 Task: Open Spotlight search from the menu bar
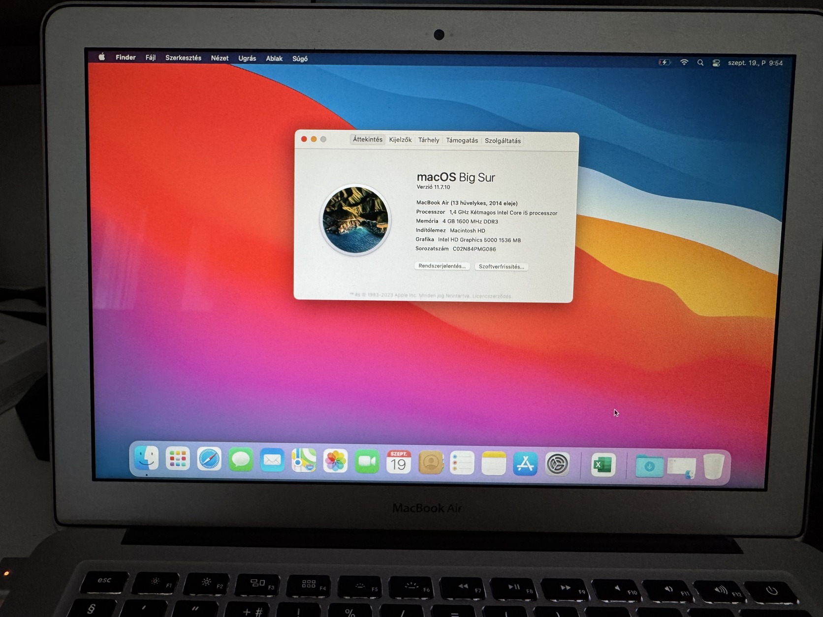tap(700, 63)
